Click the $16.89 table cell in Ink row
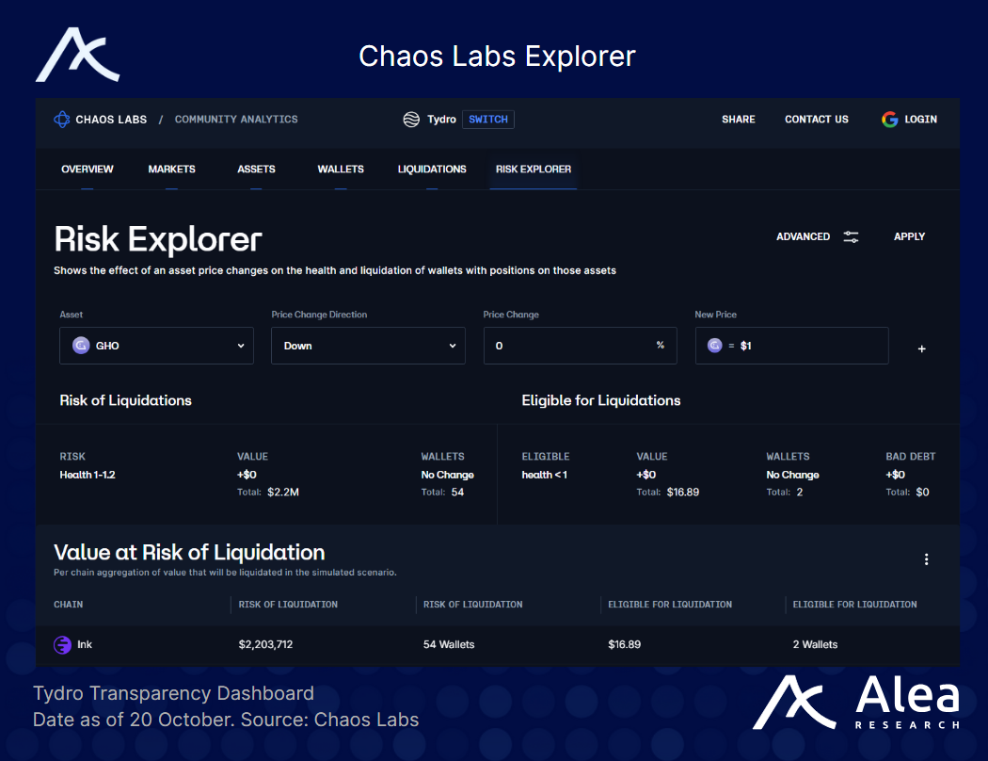This screenshot has height=761, width=988. tap(625, 644)
